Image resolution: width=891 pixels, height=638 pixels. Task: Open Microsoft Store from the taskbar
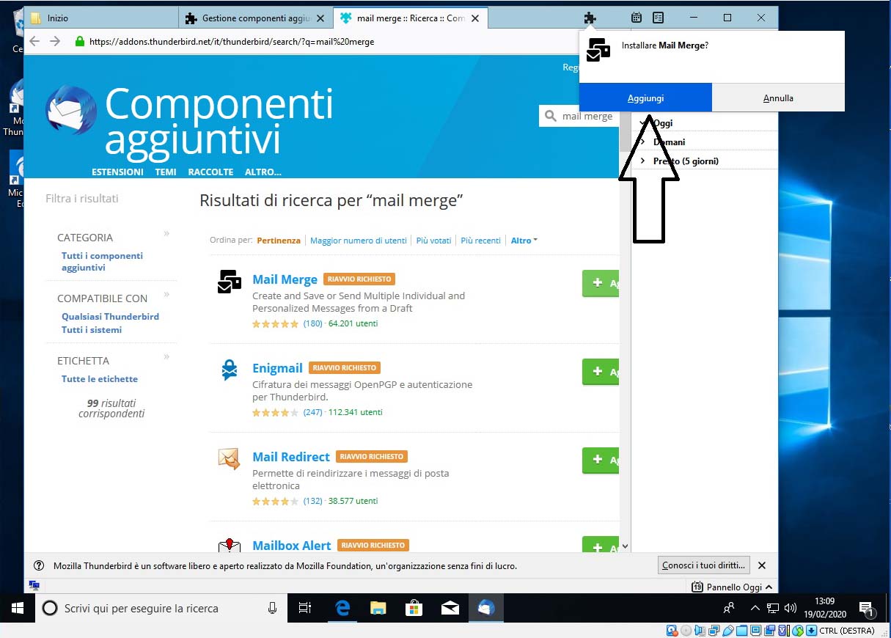coord(414,608)
